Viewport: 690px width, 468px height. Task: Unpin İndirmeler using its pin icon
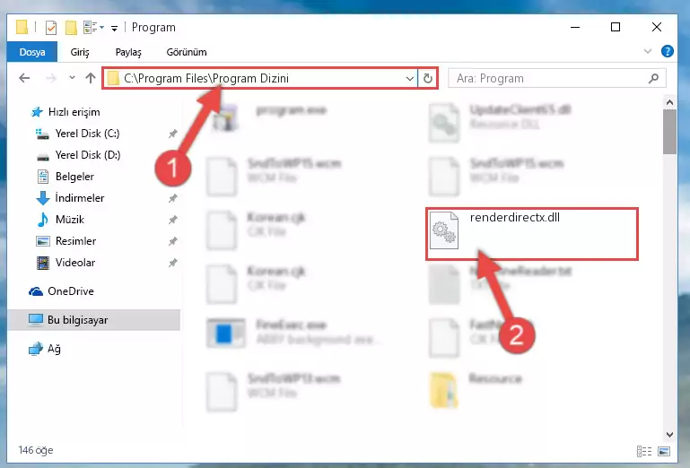click(x=172, y=198)
